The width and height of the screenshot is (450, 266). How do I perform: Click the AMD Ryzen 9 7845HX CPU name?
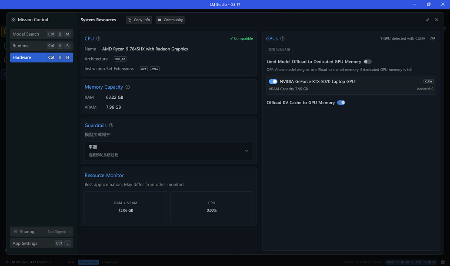[x=145, y=49]
